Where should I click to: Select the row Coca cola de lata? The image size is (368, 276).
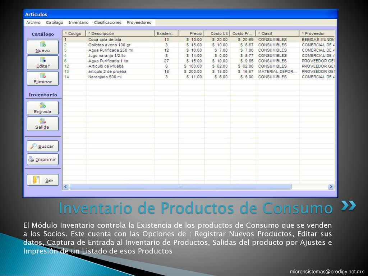click(198, 40)
